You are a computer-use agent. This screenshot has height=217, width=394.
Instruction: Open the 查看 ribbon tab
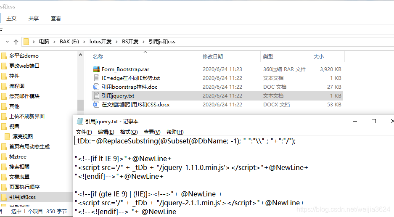56,19
